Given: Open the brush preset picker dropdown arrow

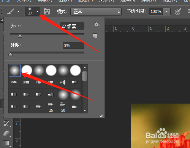Looking at the screenshot, I should (37, 11).
